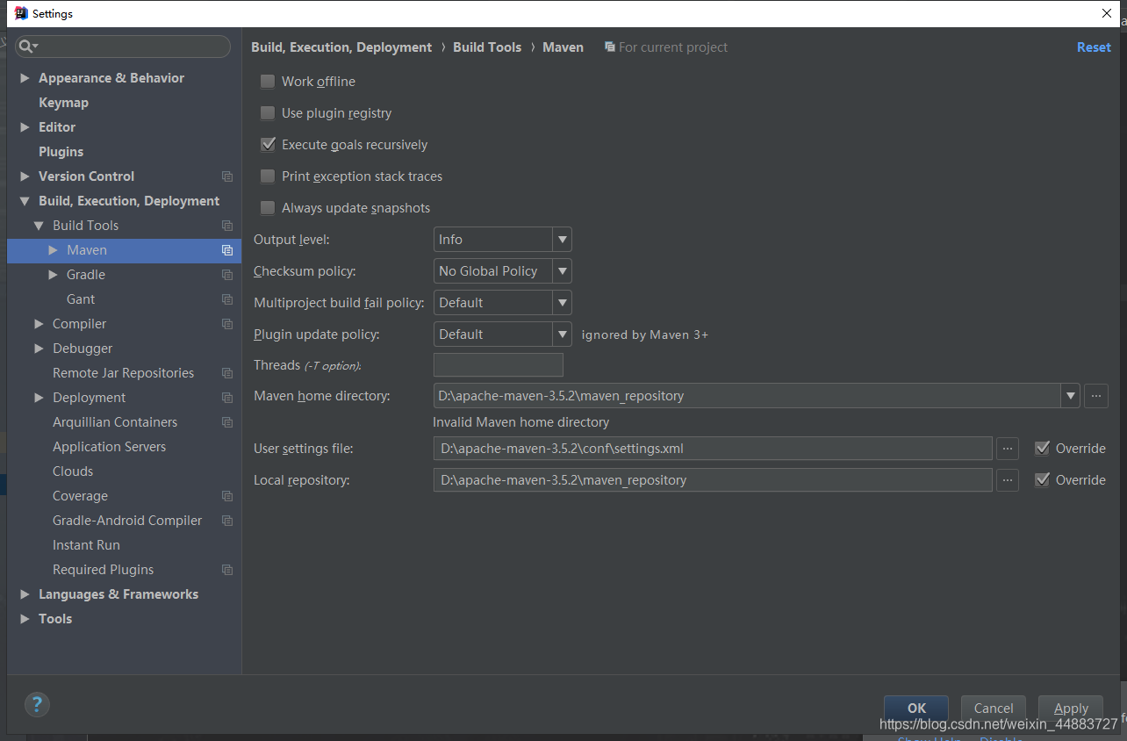Click the project-level icon next to Gradle
The width and height of the screenshot is (1127, 741).
tap(227, 275)
